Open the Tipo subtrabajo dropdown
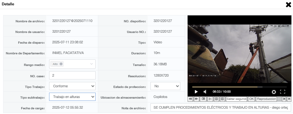Image resolution: width=293 pixels, height=114 pixels. pos(72,97)
